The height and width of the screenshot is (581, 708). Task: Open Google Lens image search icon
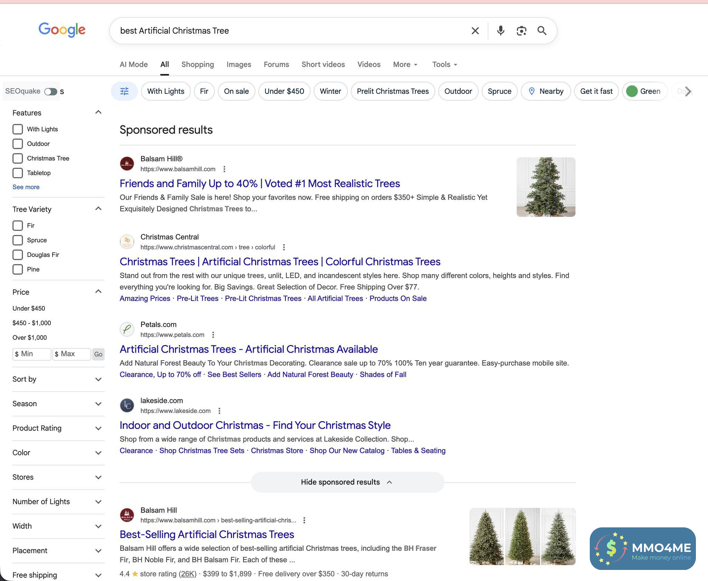click(521, 31)
